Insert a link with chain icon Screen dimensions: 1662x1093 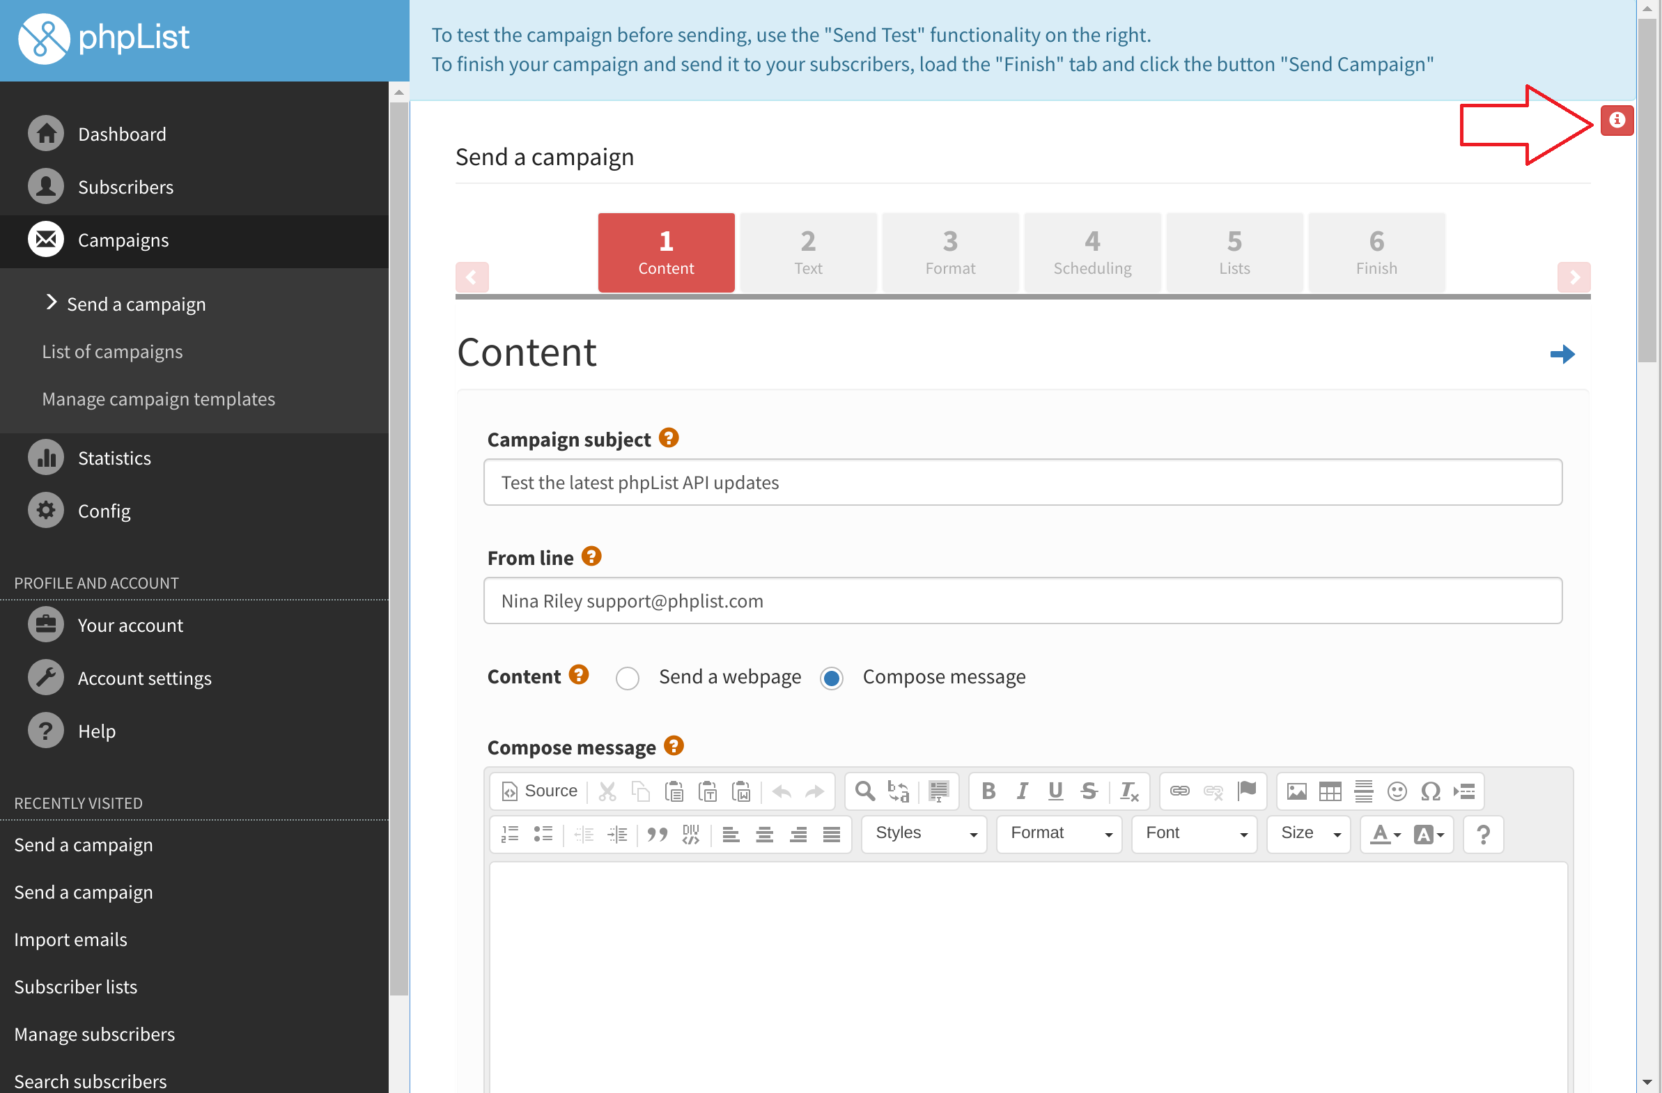pos(1179,791)
